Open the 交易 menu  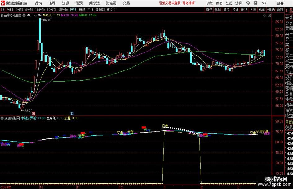(x=126, y=3)
